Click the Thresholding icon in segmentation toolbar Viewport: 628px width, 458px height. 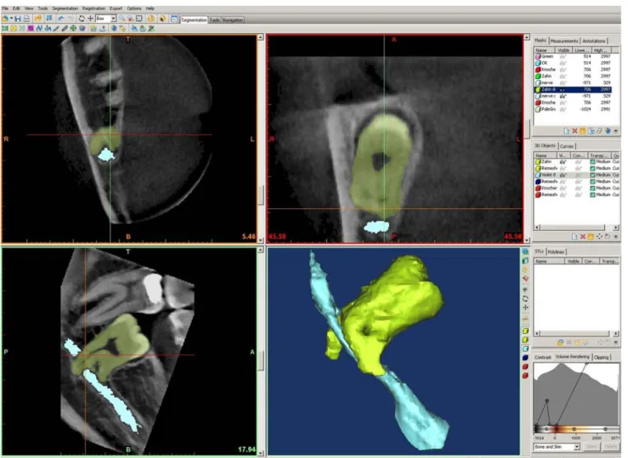pyautogui.click(x=5, y=28)
